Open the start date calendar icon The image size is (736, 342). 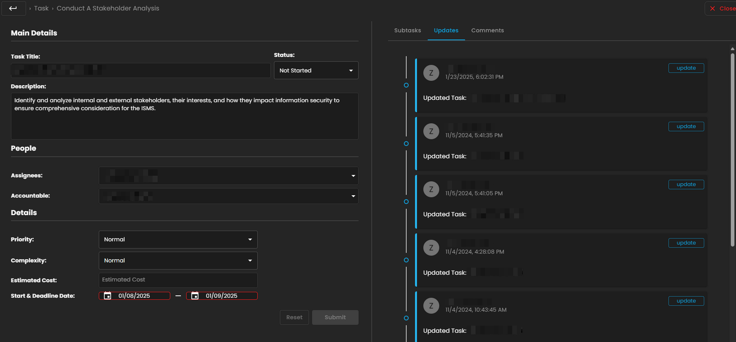[x=107, y=296]
